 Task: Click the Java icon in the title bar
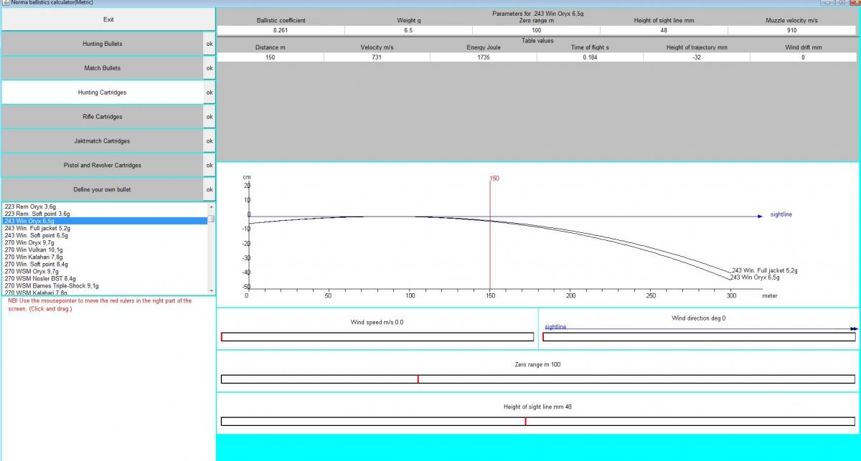(5, 3)
